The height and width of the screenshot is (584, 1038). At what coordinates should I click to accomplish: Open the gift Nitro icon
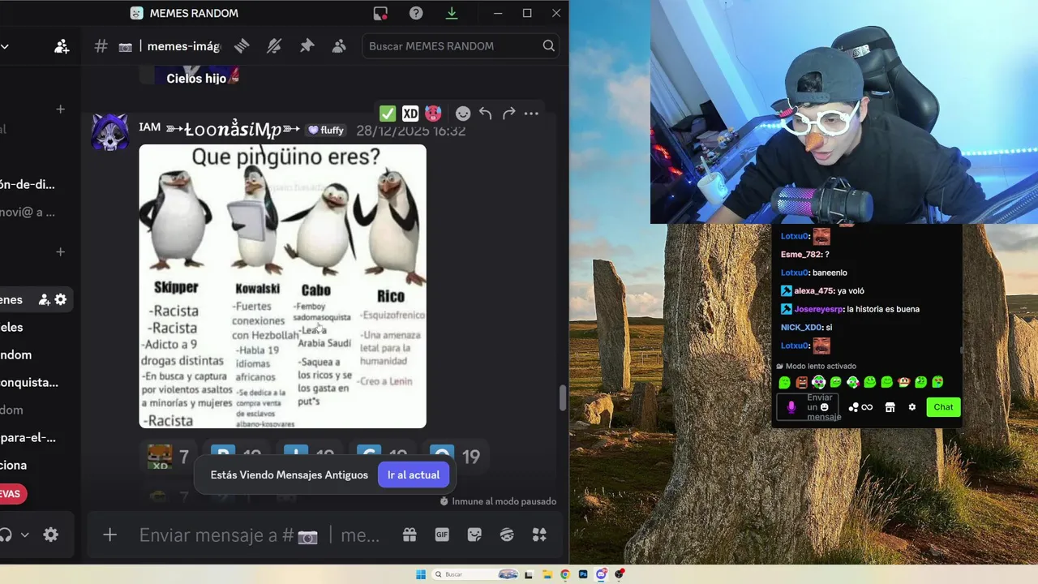410,535
